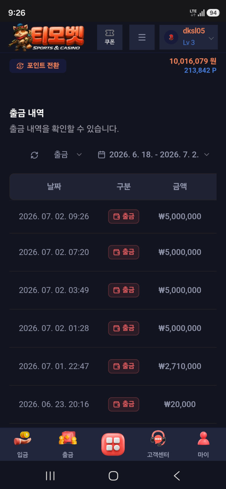Open the date range picker 2026. 6. 18.
This screenshot has width=226, height=489.
click(154, 155)
